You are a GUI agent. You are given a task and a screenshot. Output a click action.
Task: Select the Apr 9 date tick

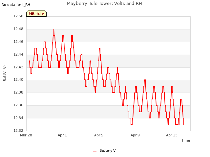point(135,135)
